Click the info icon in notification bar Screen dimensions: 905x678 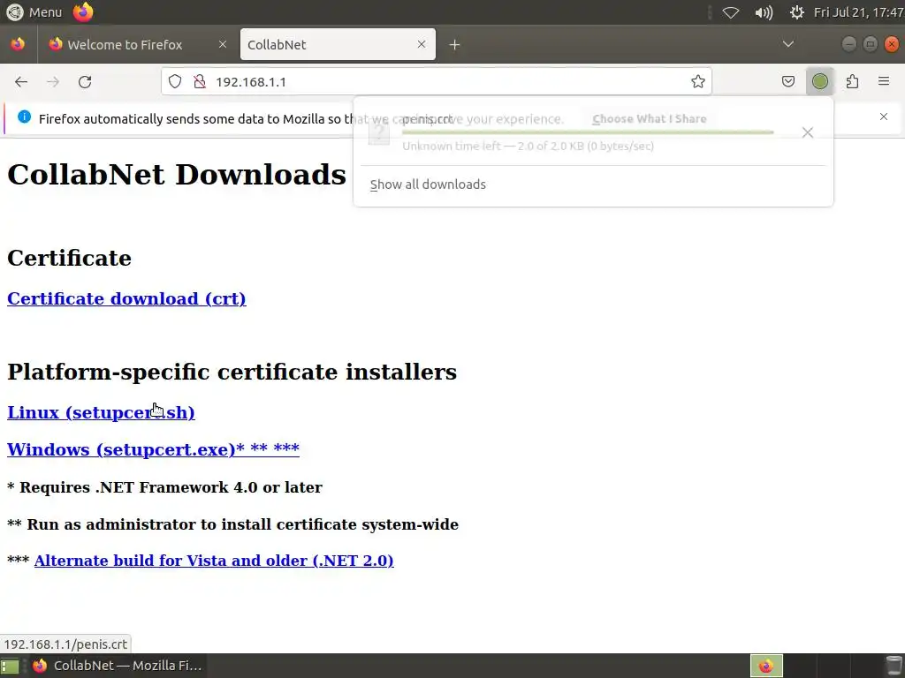24,117
